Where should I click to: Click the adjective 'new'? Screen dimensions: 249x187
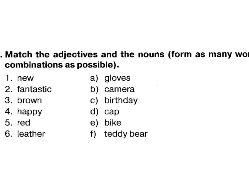[x=25, y=78]
